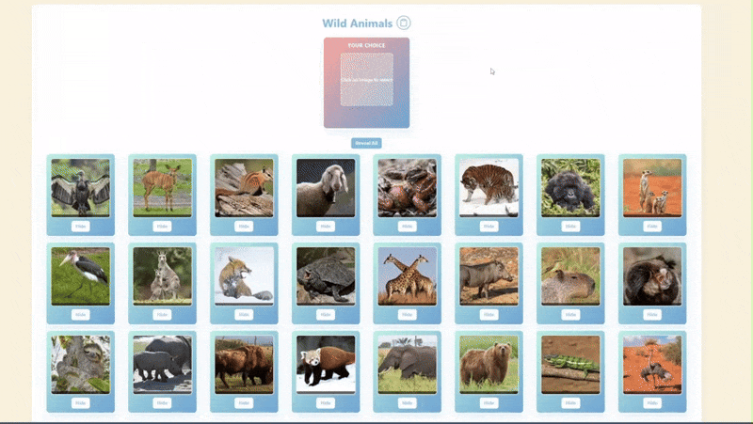Select the meerkats photo
Viewport: 753px width, 424px height.
[652, 187]
